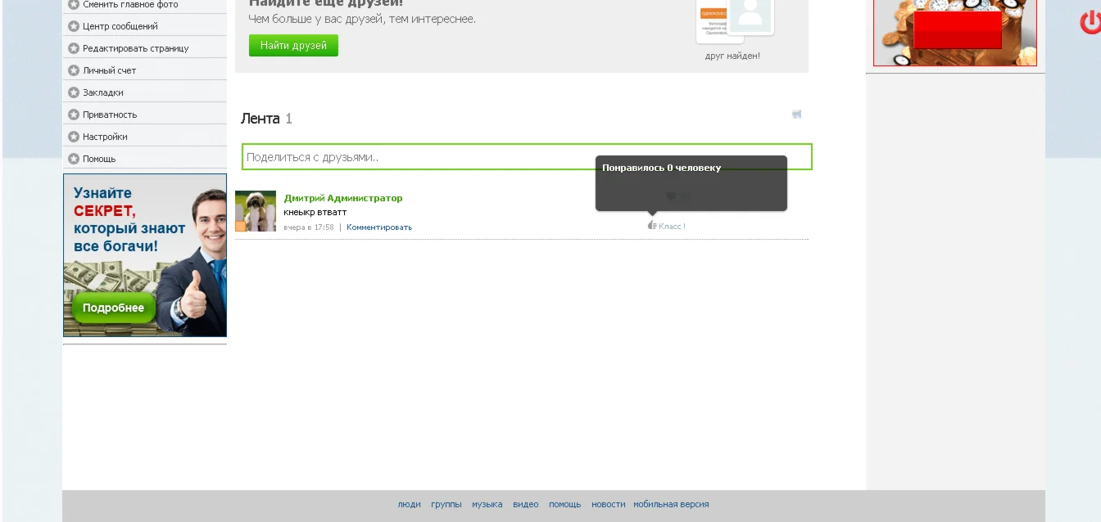Focus the Поделиться с друзьями input
Image resolution: width=1101 pixels, height=522 pixels.
527,157
